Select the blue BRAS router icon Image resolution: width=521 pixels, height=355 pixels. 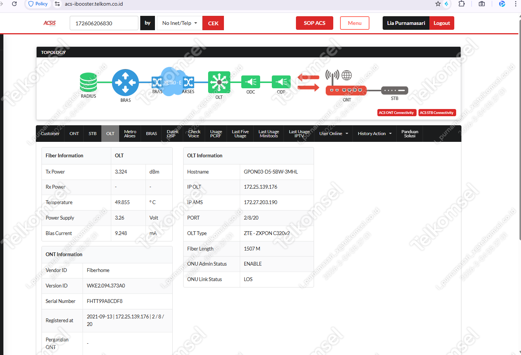(125, 82)
